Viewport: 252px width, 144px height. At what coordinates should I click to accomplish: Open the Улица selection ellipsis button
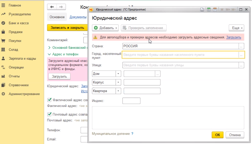(241, 65)
